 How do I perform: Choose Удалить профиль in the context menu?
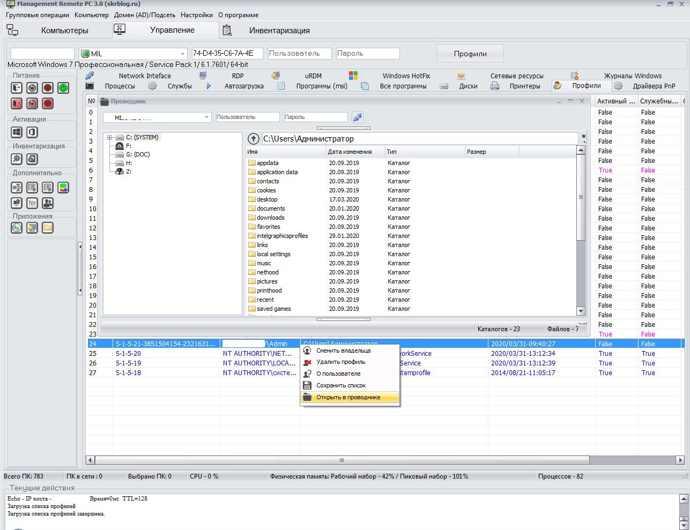(x=350, y=362)
